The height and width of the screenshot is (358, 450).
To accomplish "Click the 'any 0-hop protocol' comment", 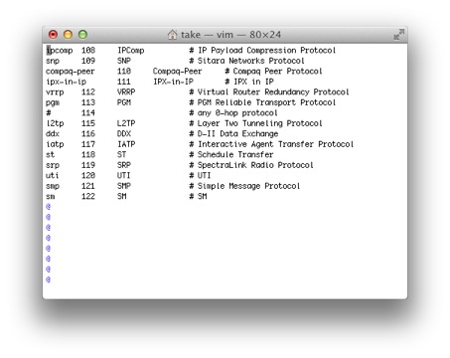I will 237,113.
